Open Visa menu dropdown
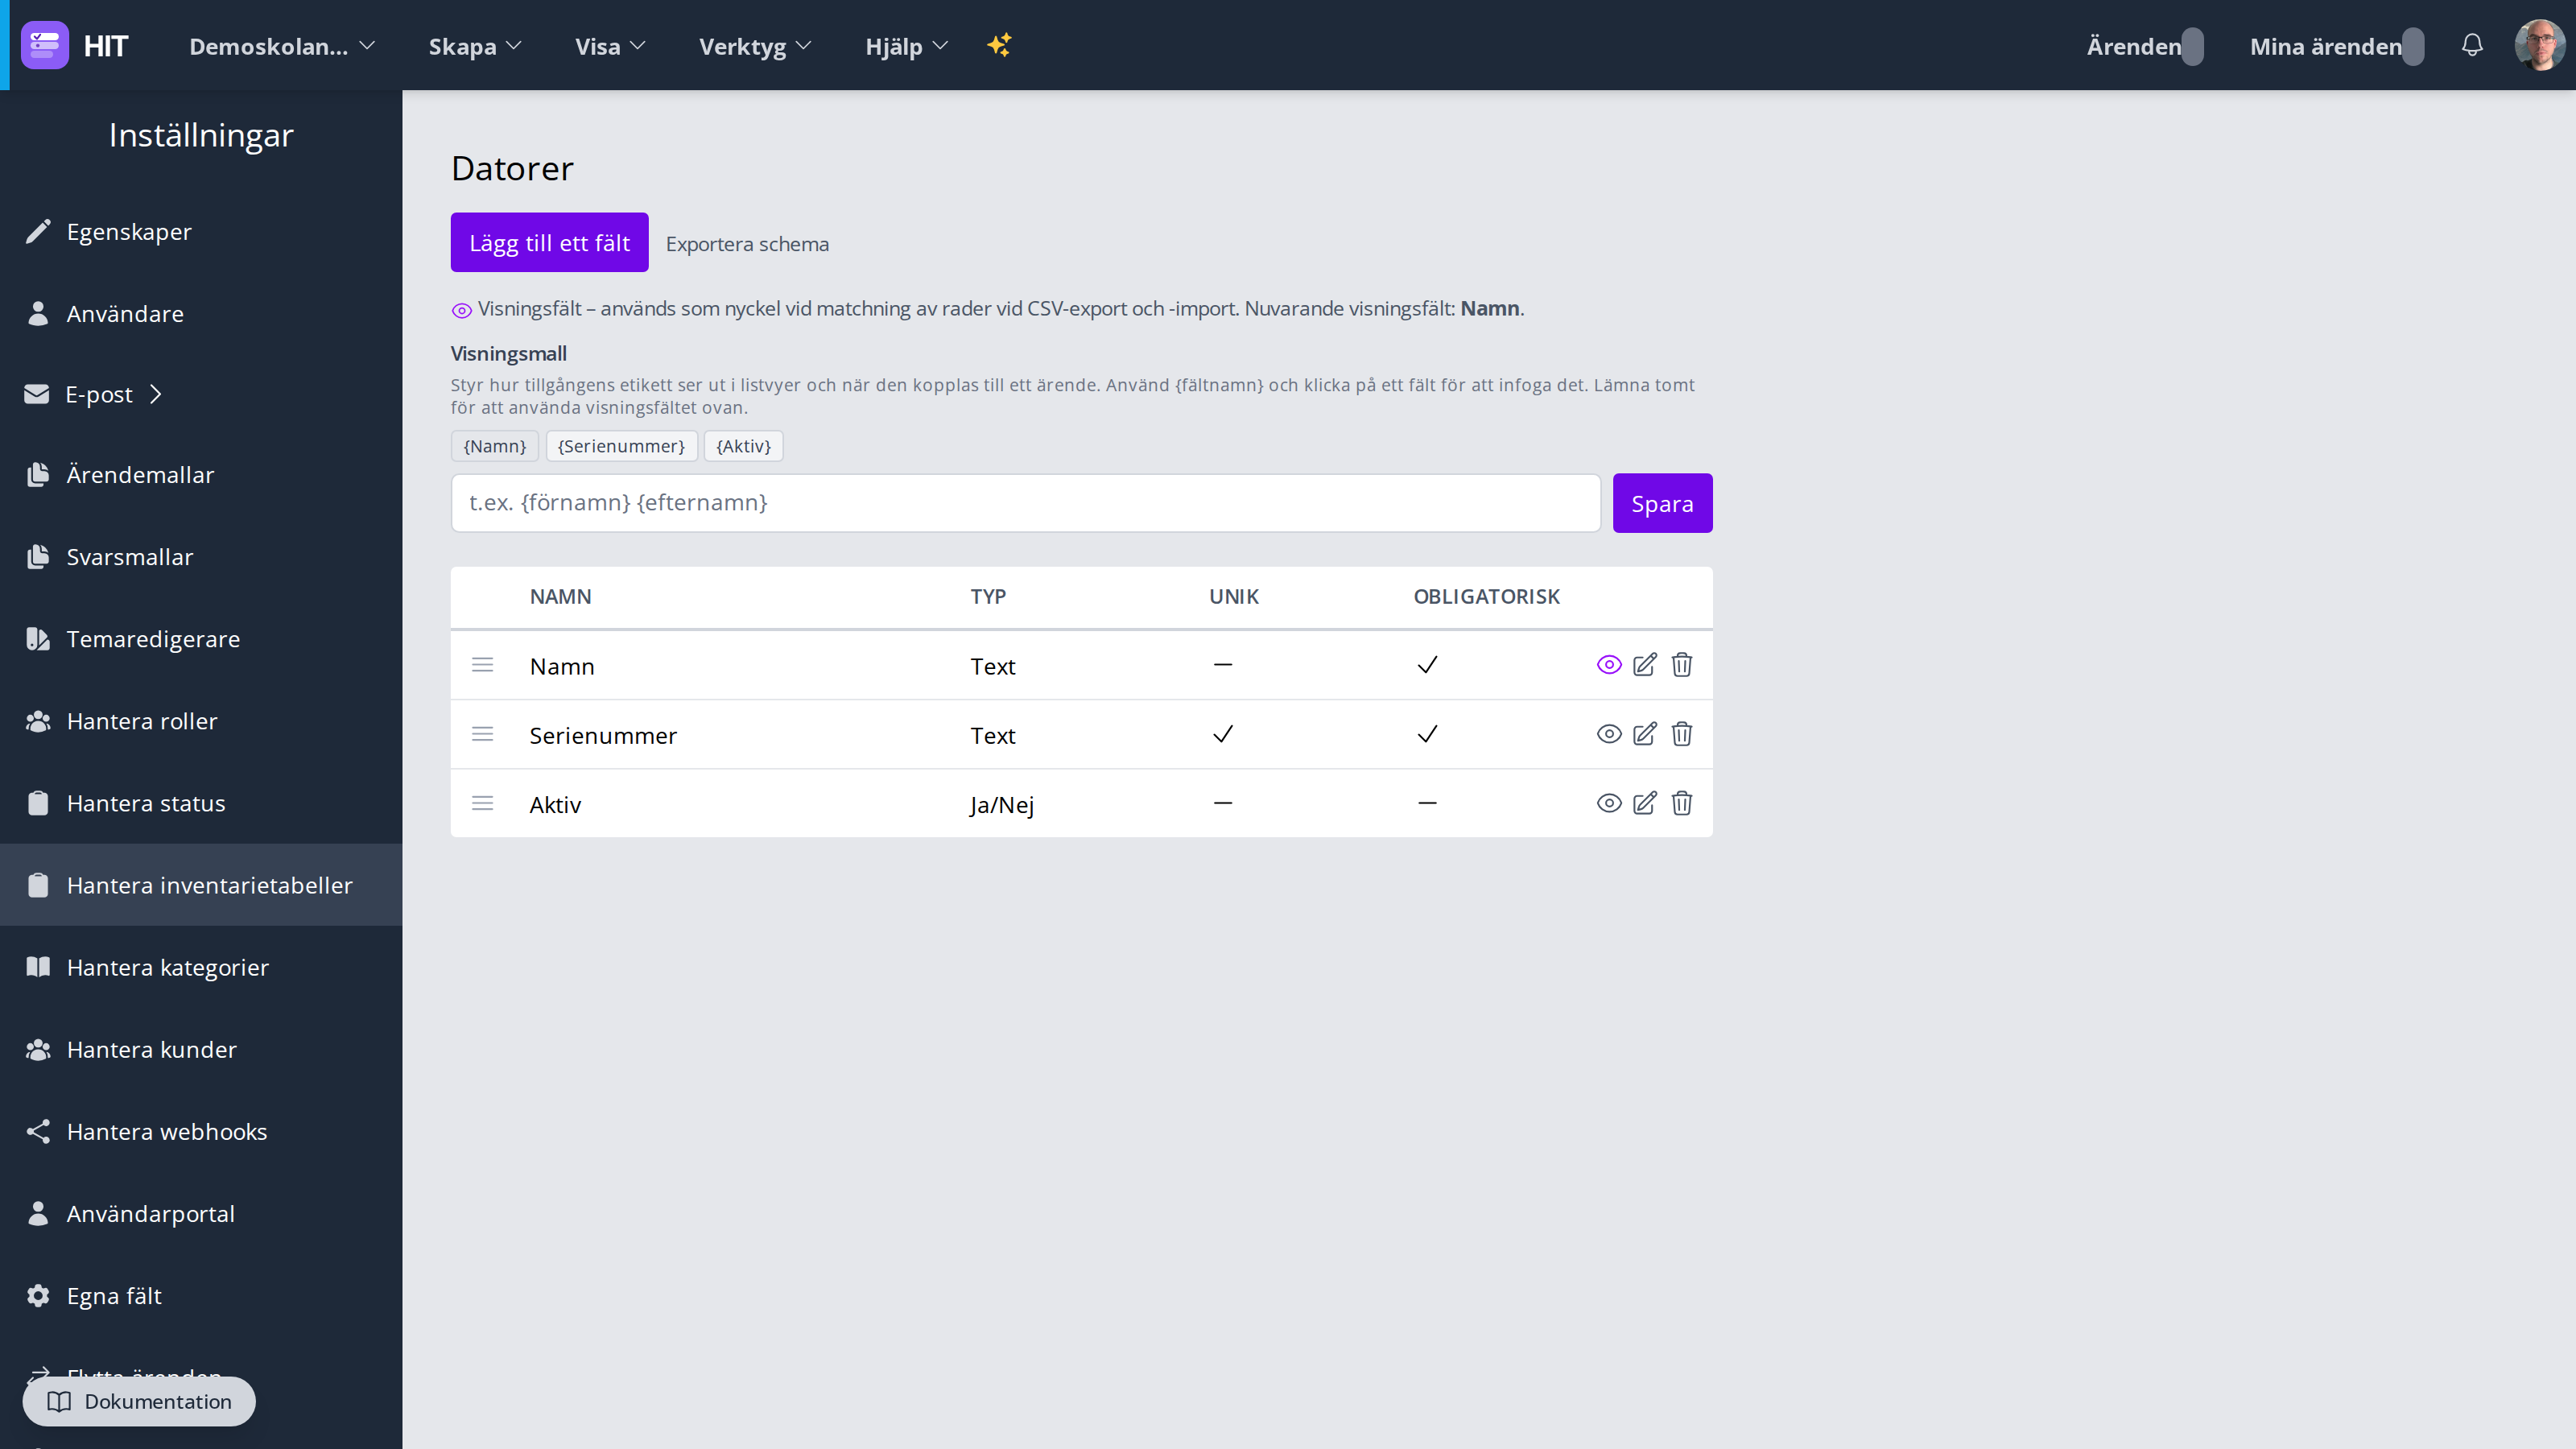The height and width of the screenshot is (1449, 2576). tap(610, 46)
